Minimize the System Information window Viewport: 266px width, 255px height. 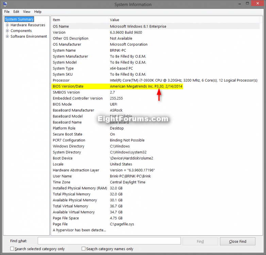(x=240, y=3)
